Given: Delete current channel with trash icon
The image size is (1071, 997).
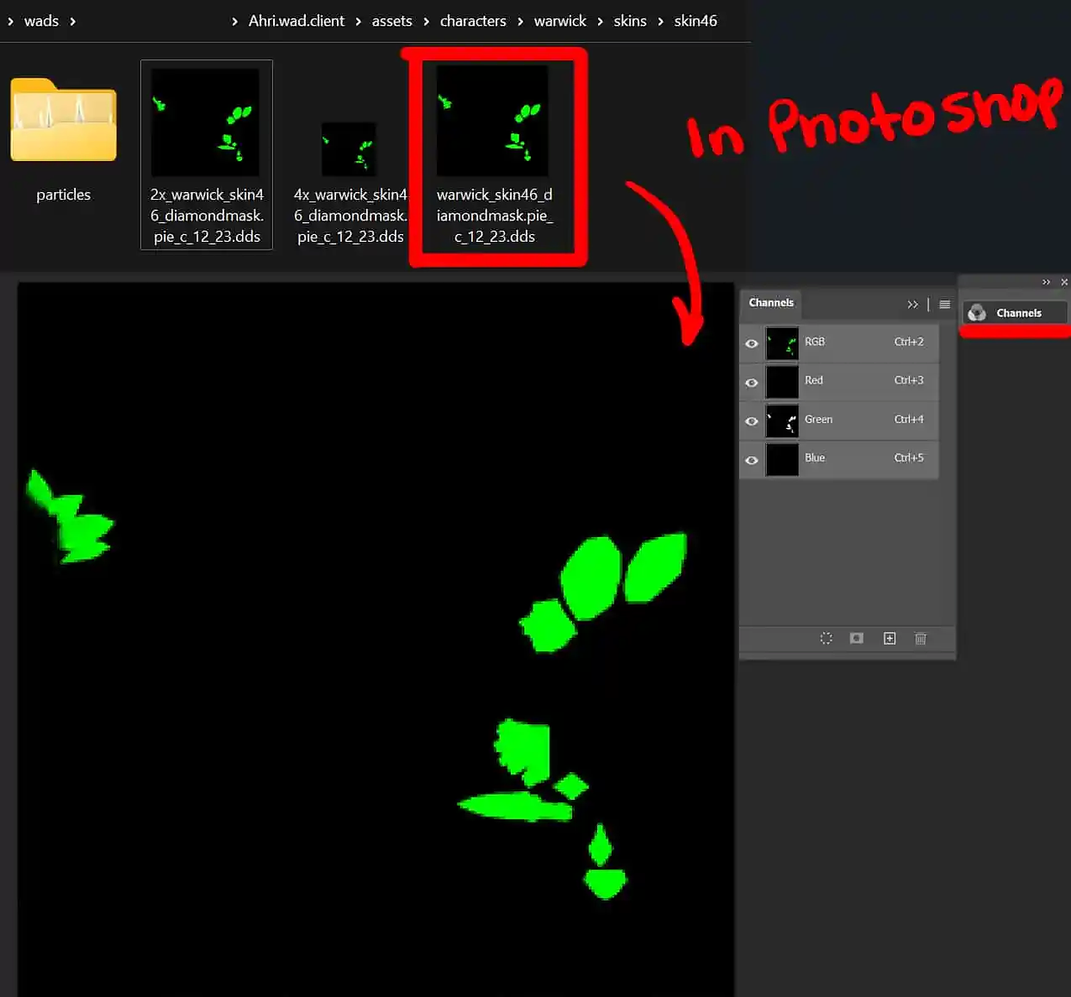Looking at the screenshot, I should pyautogui.click(x=920, y=638).
